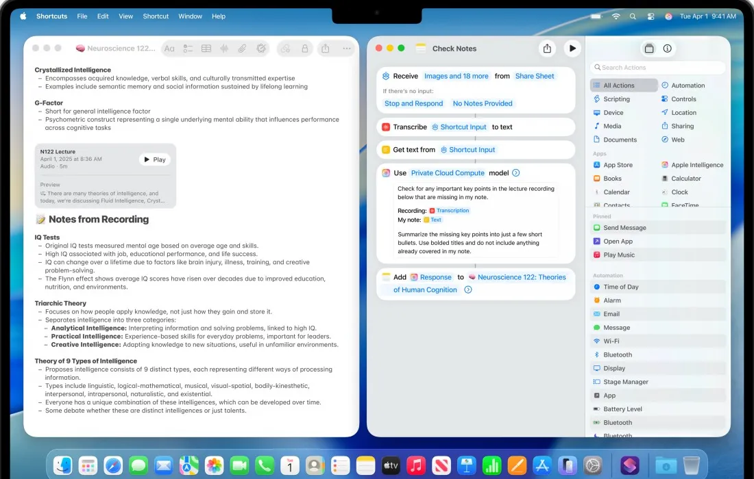Select All Actions category

point(624,86)
